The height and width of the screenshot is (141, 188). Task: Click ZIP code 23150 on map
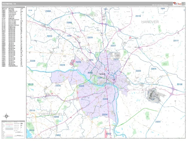(x=179, y=84)
